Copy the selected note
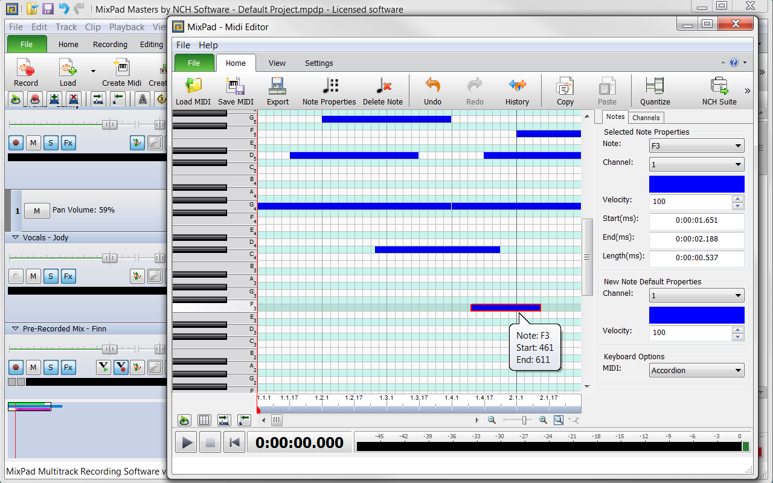 click(x=565, y=91)
